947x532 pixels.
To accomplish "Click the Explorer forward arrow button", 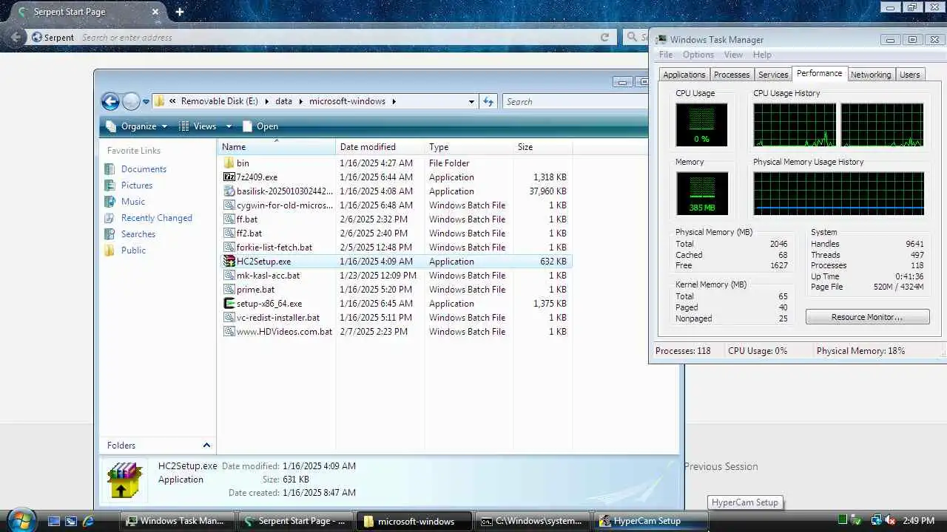I will 131,101.
